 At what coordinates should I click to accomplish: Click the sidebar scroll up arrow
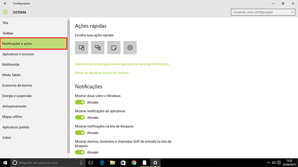[68, 19]
